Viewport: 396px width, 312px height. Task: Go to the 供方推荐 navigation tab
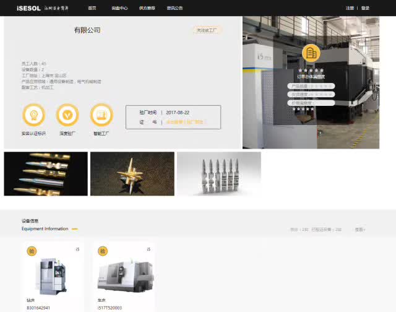(147, 8)
